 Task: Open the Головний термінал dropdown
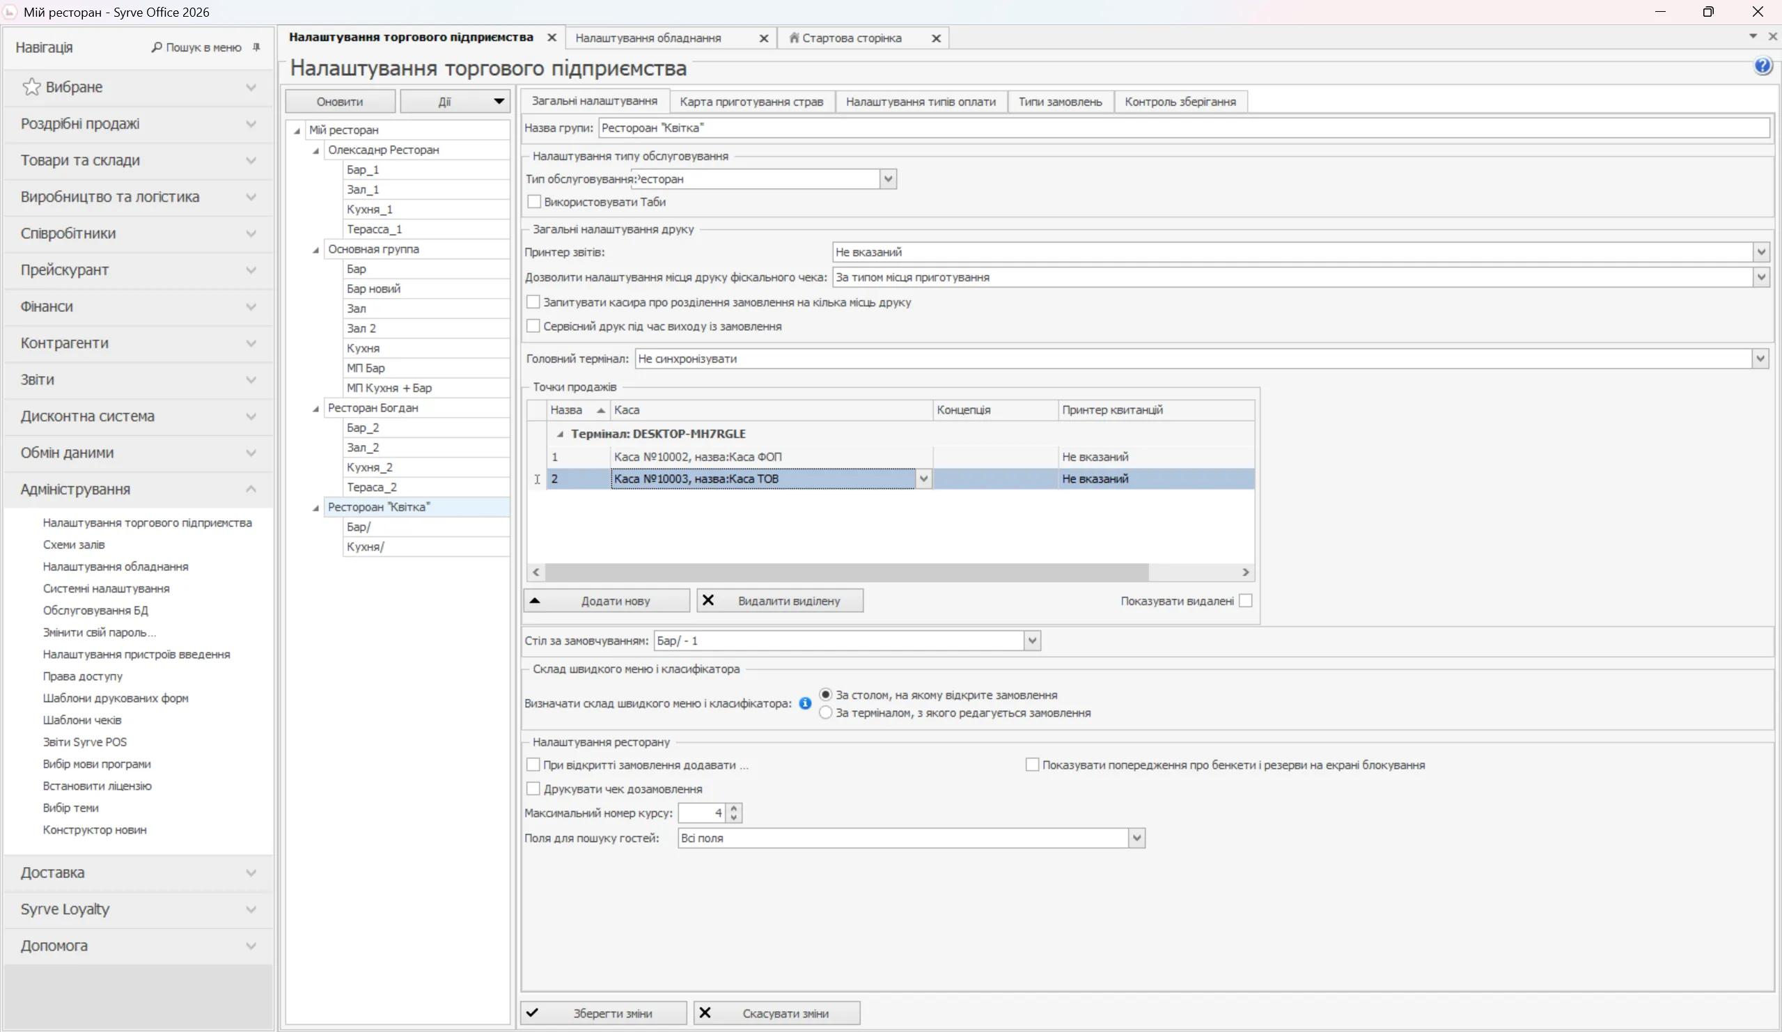click(1760, 359)
